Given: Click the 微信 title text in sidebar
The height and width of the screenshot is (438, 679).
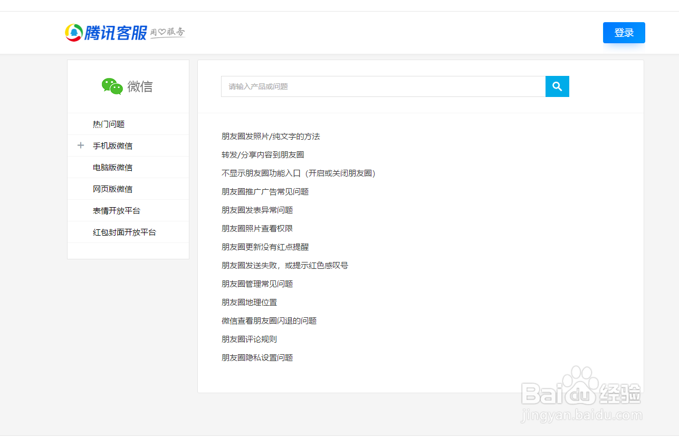Looking at the screenshot, I should [x=140, y=86].
